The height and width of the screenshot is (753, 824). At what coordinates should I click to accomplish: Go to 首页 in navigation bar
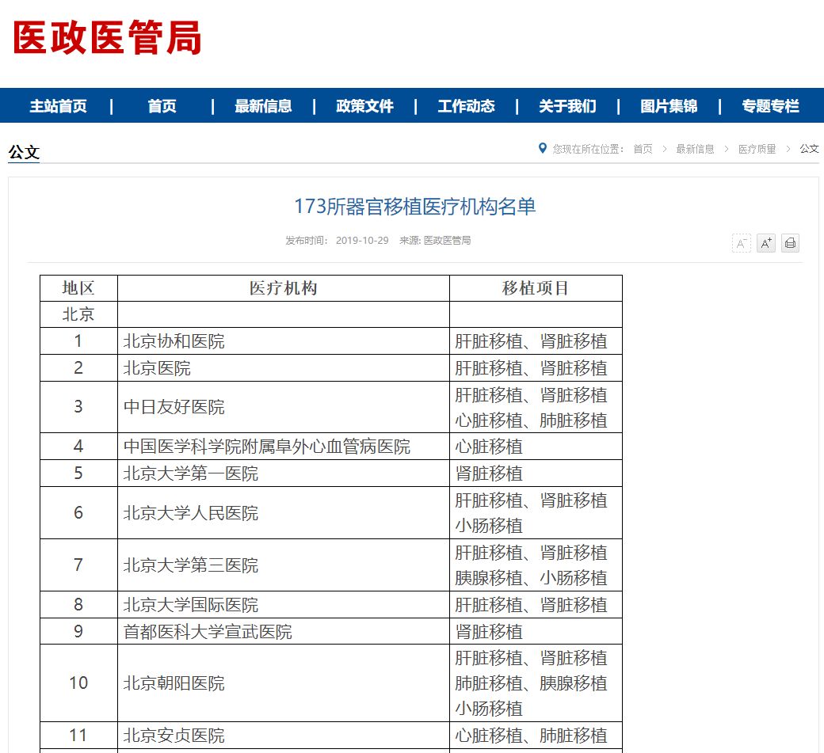pos(162,106)
